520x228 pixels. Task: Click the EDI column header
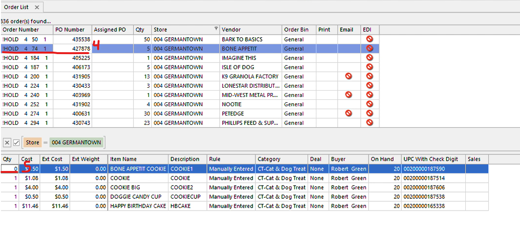pos(370,30)
